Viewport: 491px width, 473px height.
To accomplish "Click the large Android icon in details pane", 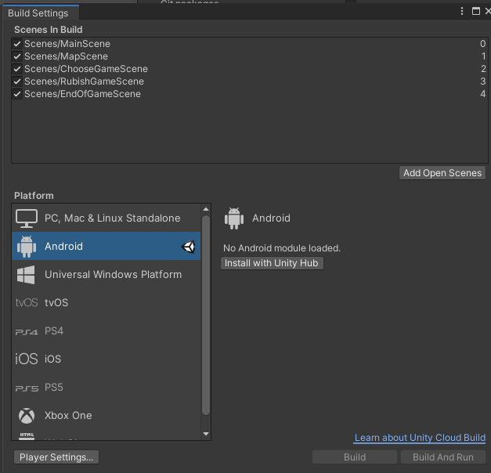I will tap(234, 218).
